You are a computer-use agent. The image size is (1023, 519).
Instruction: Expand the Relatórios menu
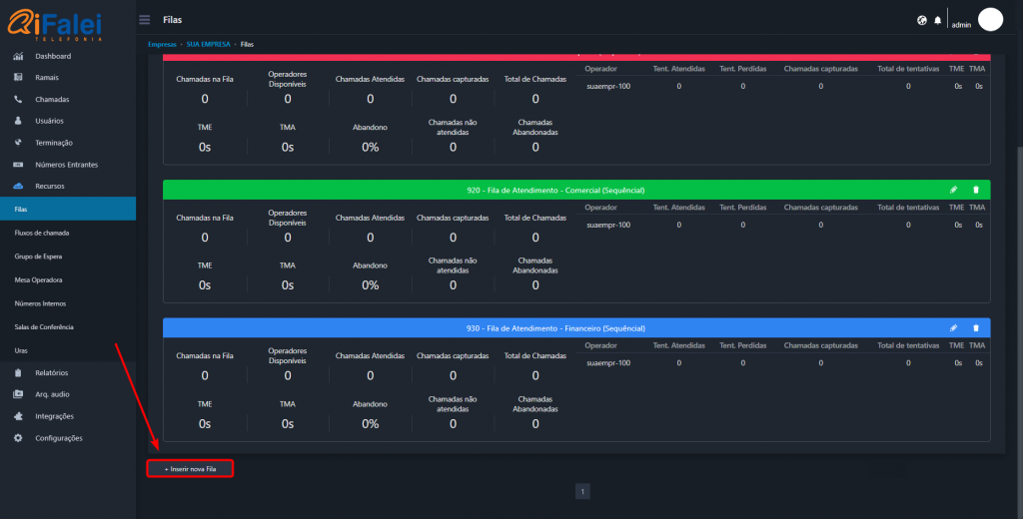pyautogui.click(x=51, y=372)
